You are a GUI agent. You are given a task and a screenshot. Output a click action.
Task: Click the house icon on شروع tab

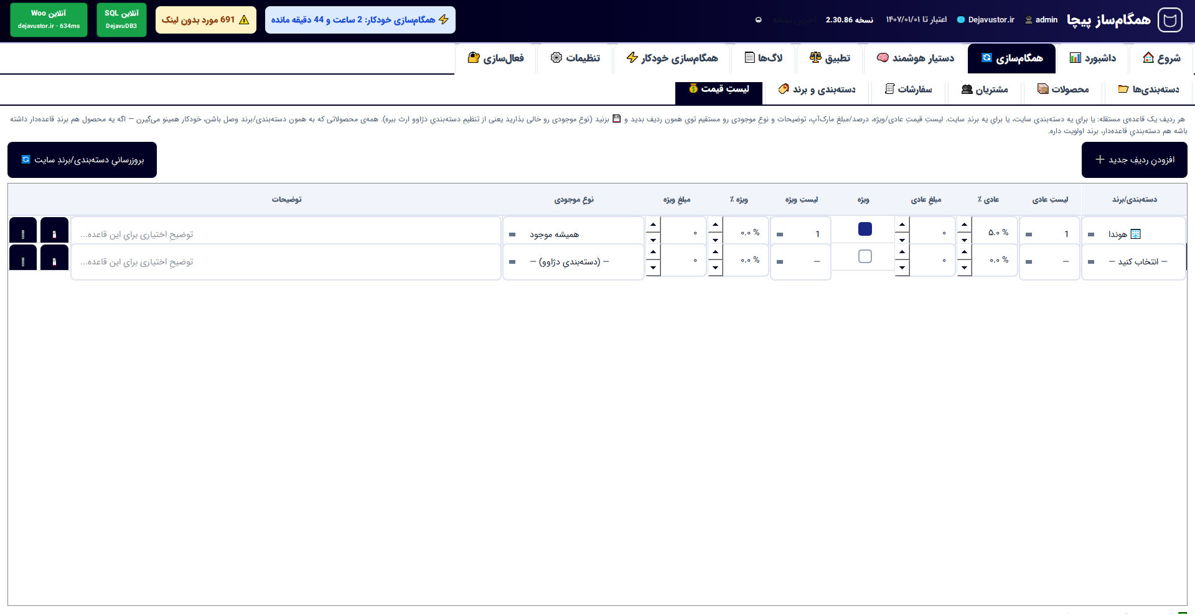click(1148, 58)
